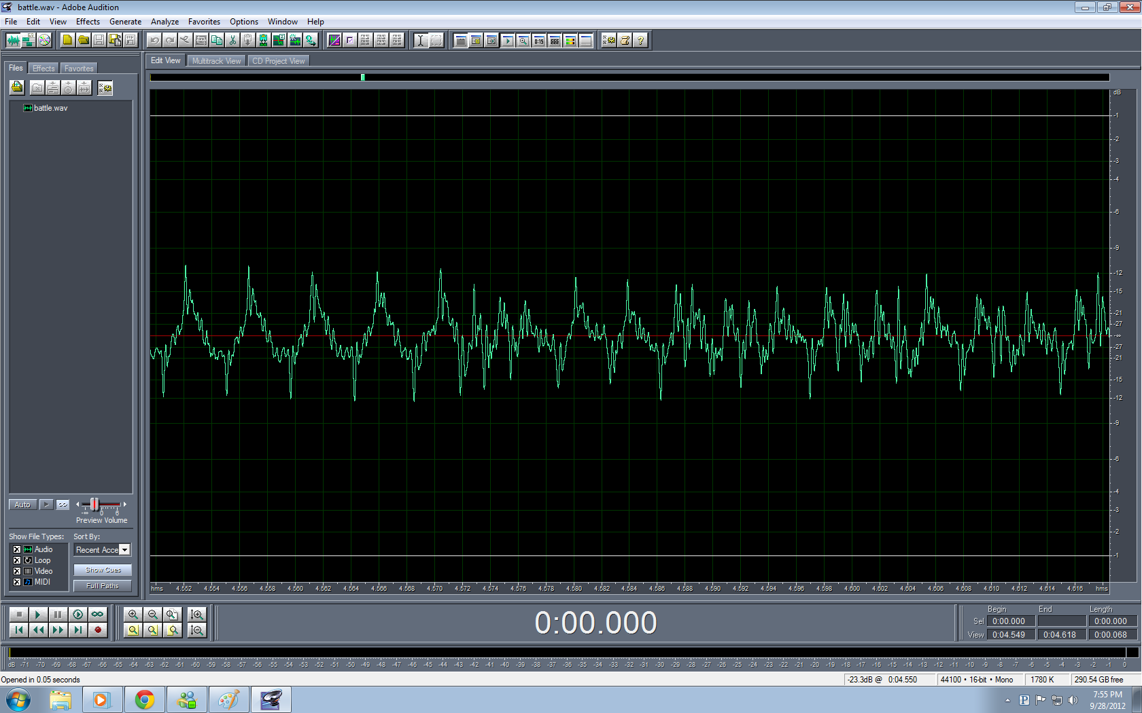Open the toolbar help question mark icon

coord(640,40)
